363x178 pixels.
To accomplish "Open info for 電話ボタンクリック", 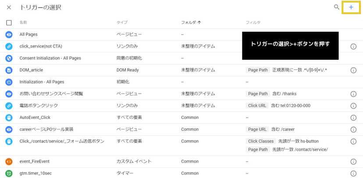I will click(353, 106).
